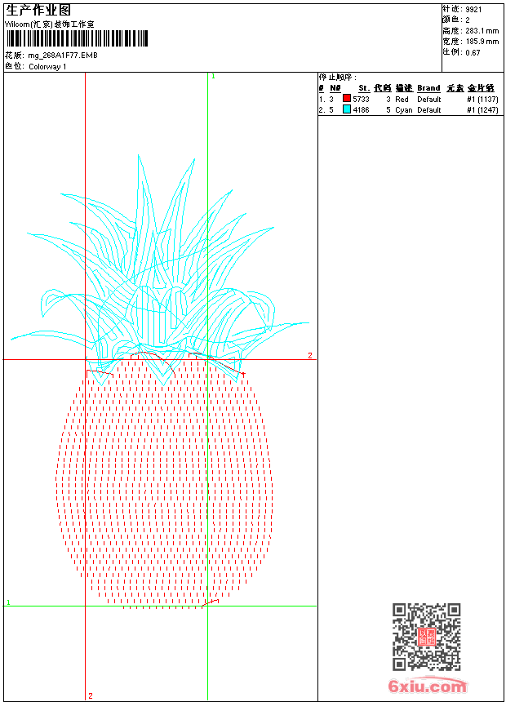This screenshot has height=702, width=506.
Task: Click the QR code image
Action: tap(426, 637)
